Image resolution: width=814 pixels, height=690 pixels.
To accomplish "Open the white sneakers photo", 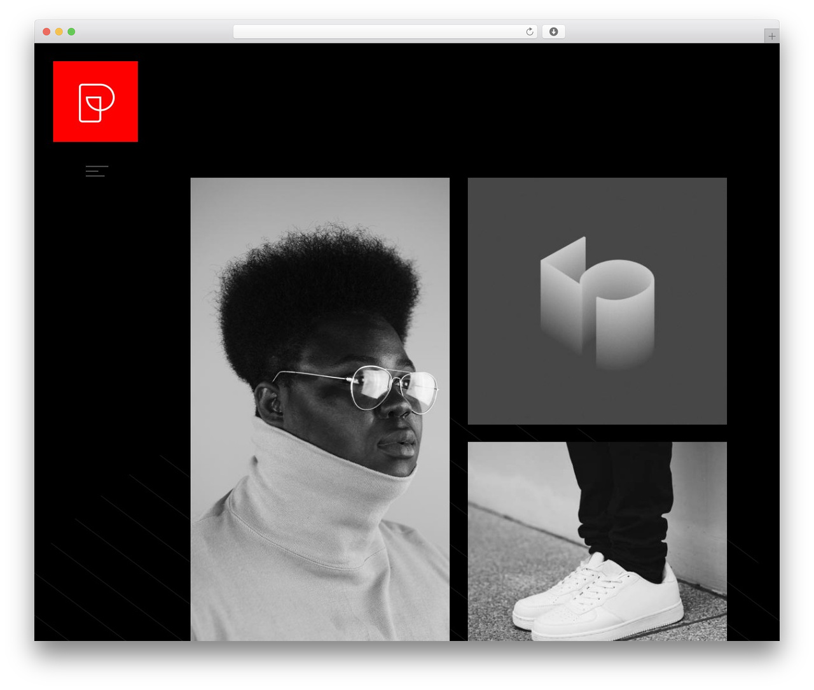I will tap(597, 542).
